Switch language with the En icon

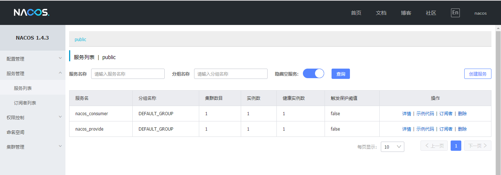tap(455, 13)
